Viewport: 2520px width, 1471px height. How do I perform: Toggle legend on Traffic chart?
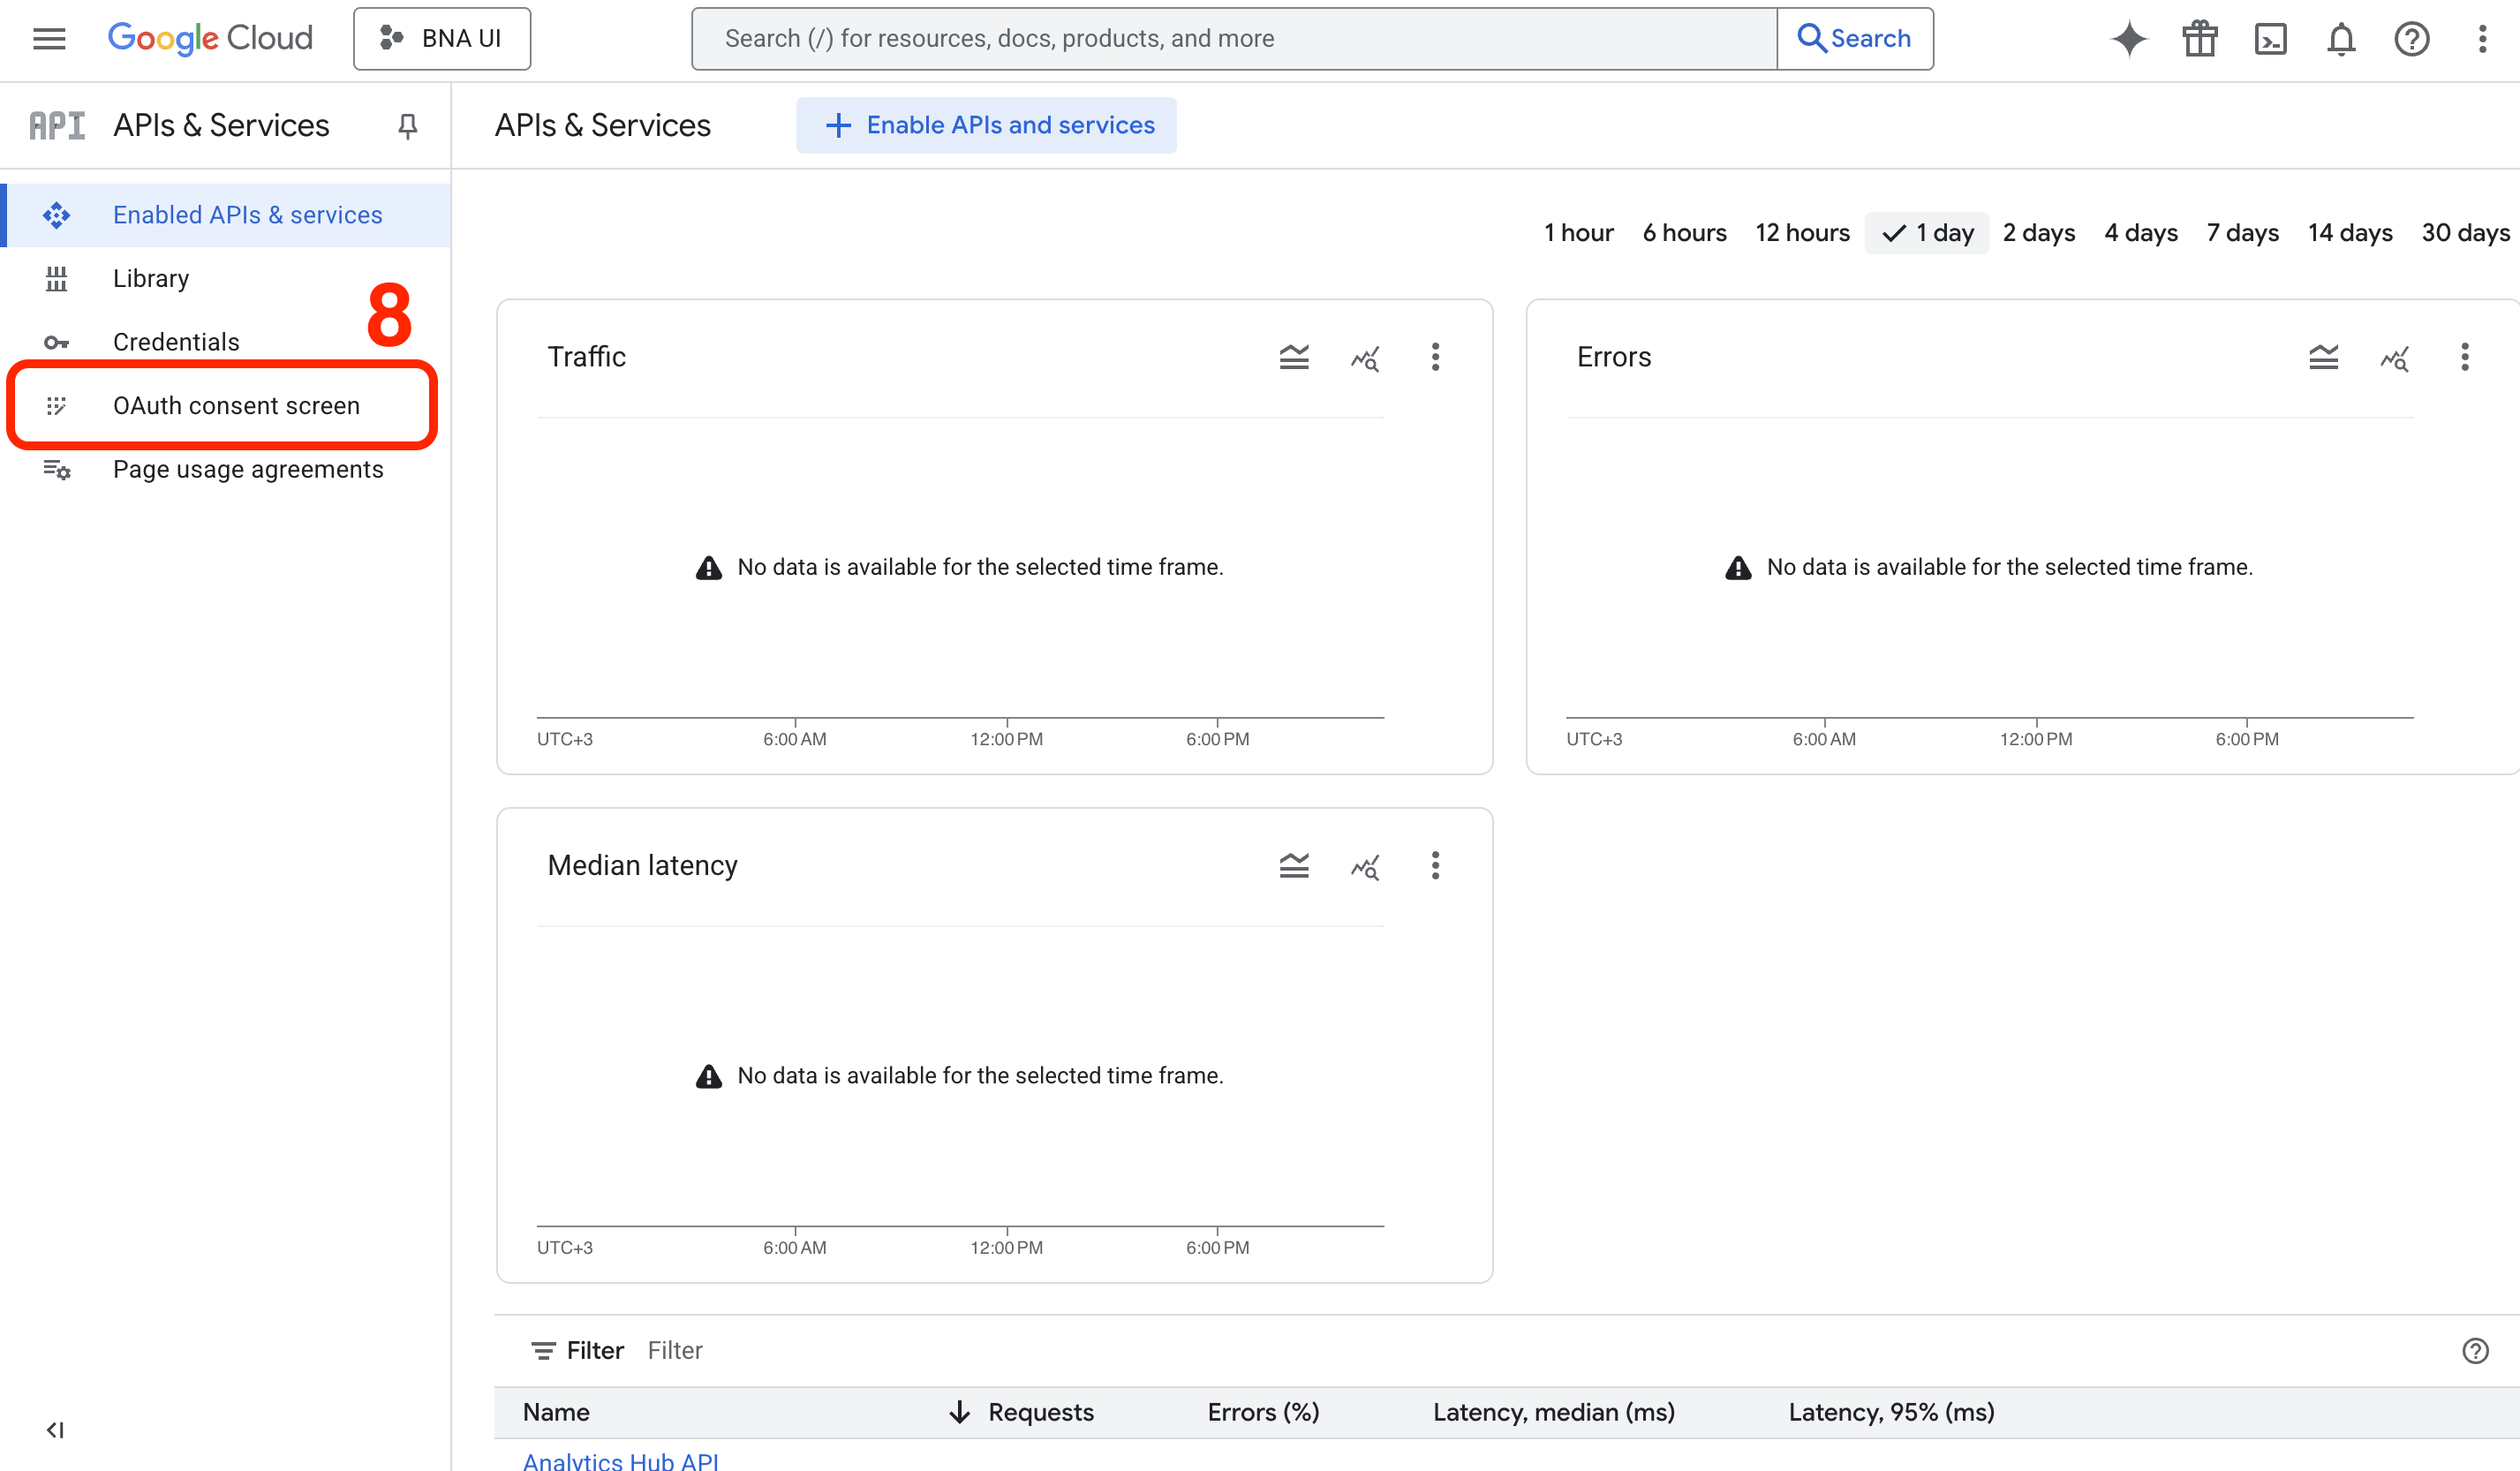point(1294,357)
